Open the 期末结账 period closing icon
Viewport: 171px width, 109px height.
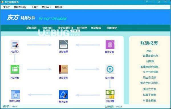pos(63,94)
